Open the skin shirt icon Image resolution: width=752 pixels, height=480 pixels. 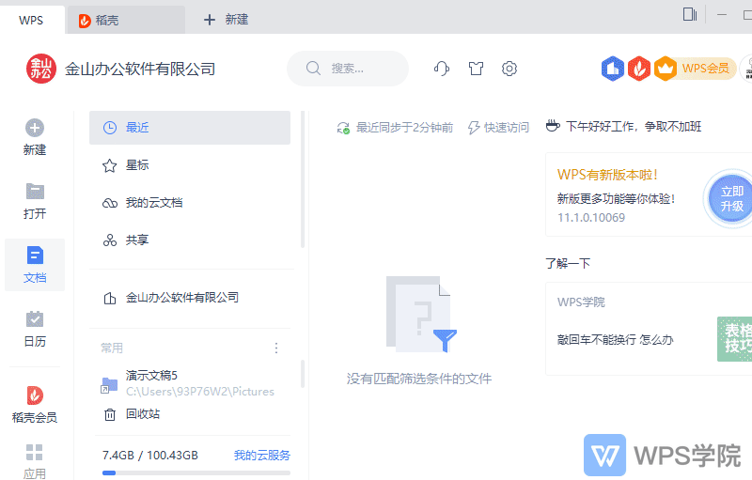pos(476,69)
